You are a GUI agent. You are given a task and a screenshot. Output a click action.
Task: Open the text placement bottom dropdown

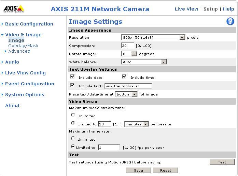tap(126, 94)
